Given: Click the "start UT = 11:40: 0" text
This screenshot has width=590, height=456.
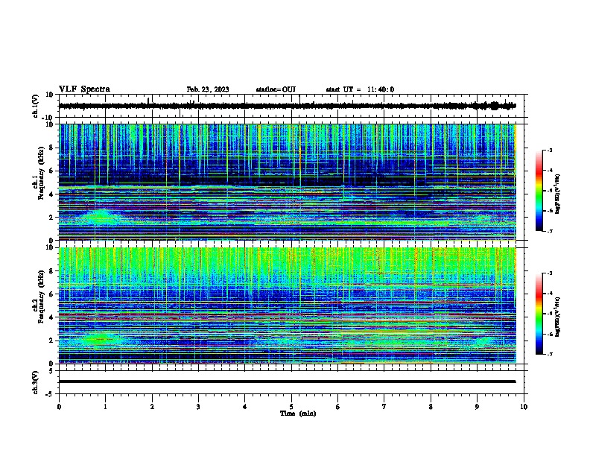Looking at the screenshot, I should tap(360, 89).
